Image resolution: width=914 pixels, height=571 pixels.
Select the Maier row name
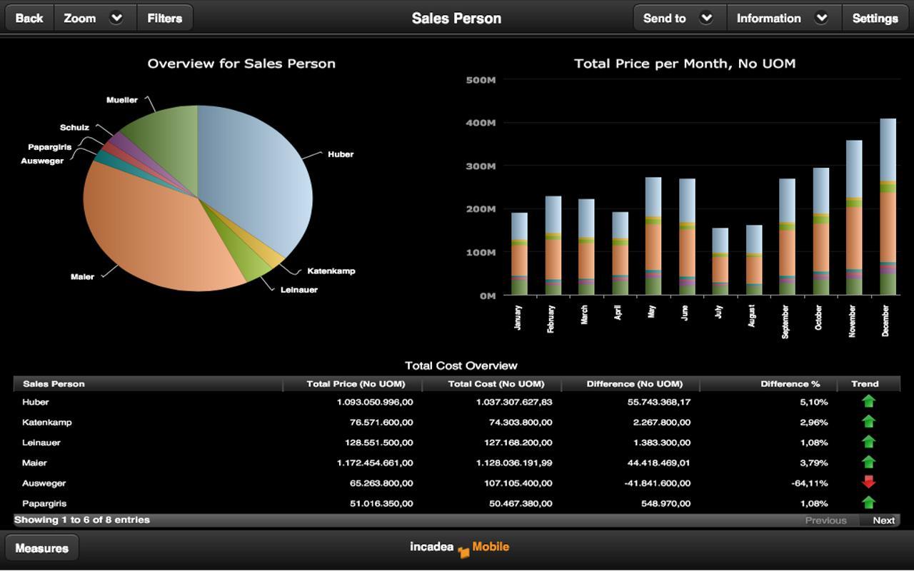coord(34,463)
